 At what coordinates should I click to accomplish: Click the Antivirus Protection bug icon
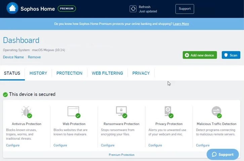[26, 112]
